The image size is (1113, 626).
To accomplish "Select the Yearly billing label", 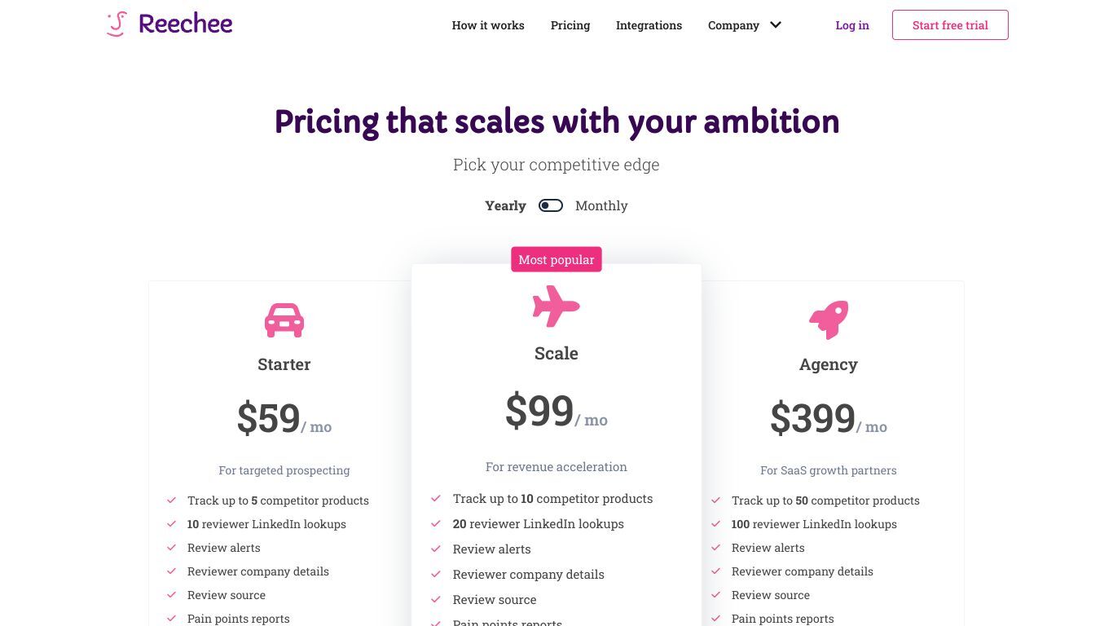I will click(x=505, y=205).
